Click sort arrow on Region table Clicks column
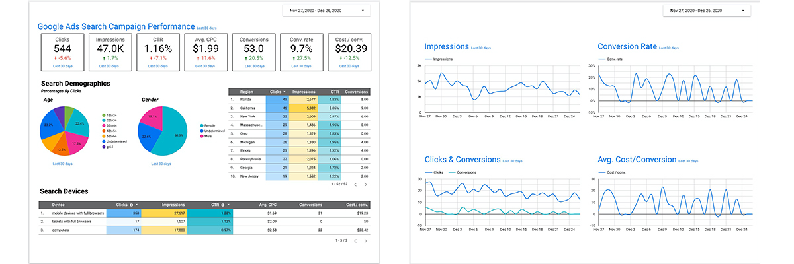Image resolution: width=794 pixels, height=264 pixels. tap(285, 92)
